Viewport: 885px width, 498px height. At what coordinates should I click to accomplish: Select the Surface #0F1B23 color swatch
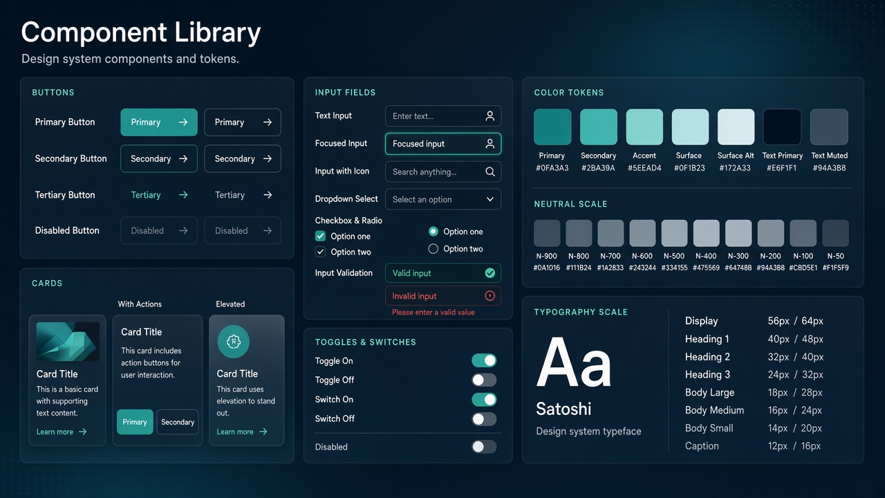pos(690,127)
